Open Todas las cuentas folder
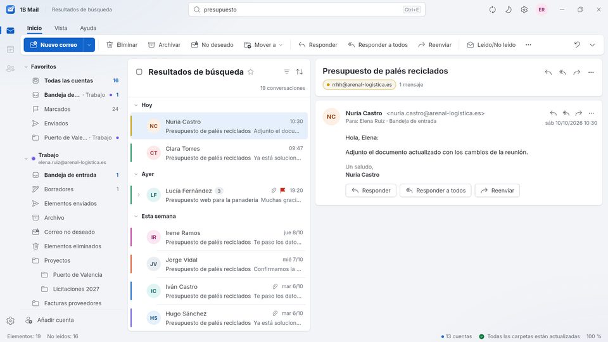Image resolution: width=608 pixels, height=342 pixels. pos(75,80)
